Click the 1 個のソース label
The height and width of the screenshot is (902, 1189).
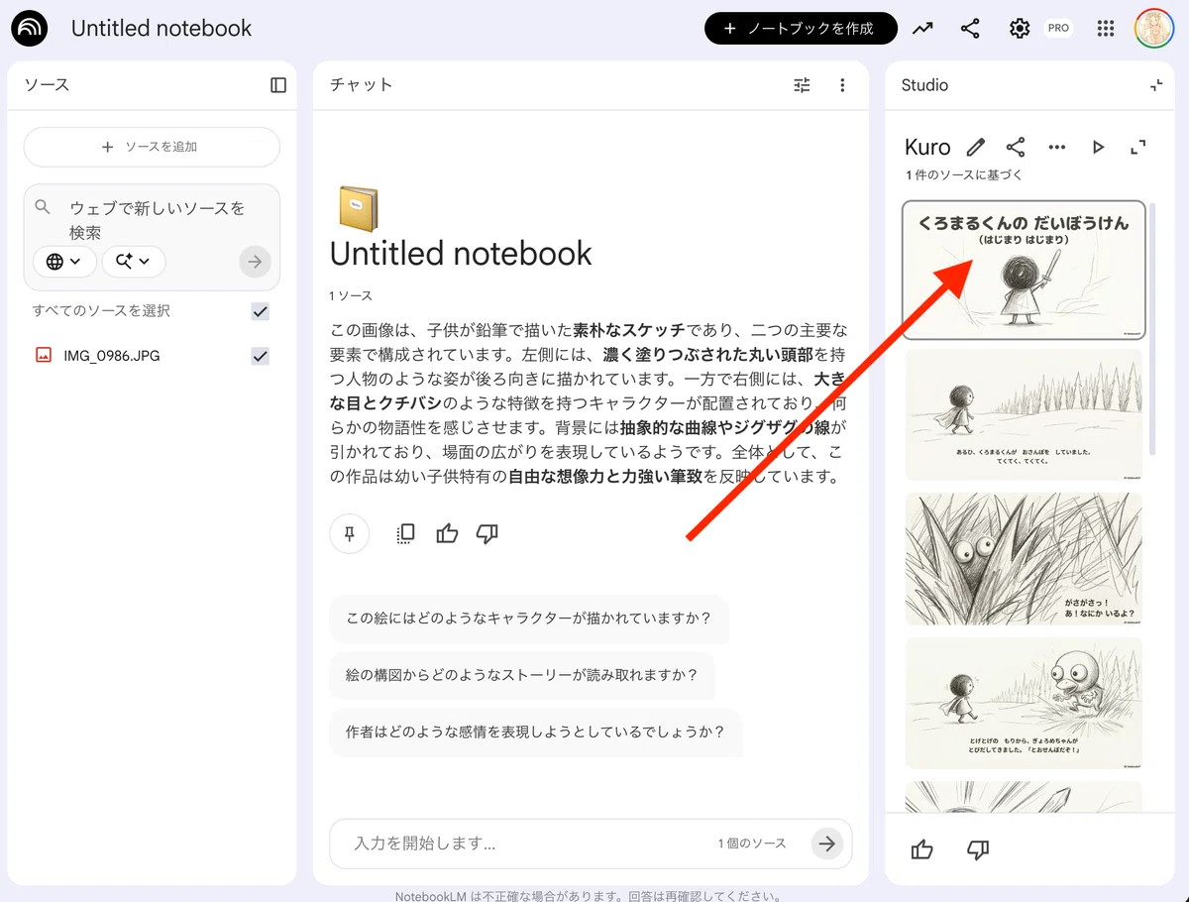click(x=752, y=844)
